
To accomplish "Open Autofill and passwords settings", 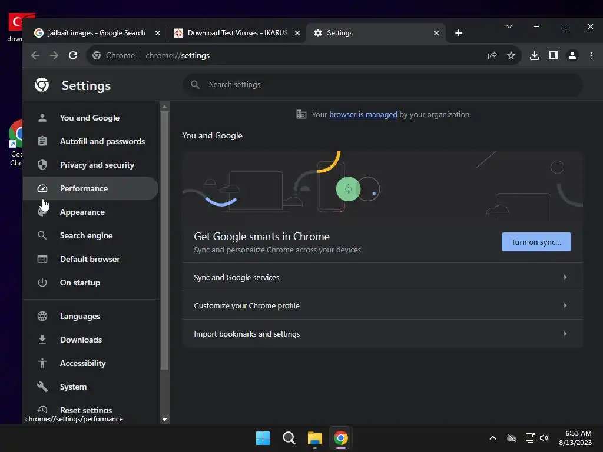I will click(90, 141).
